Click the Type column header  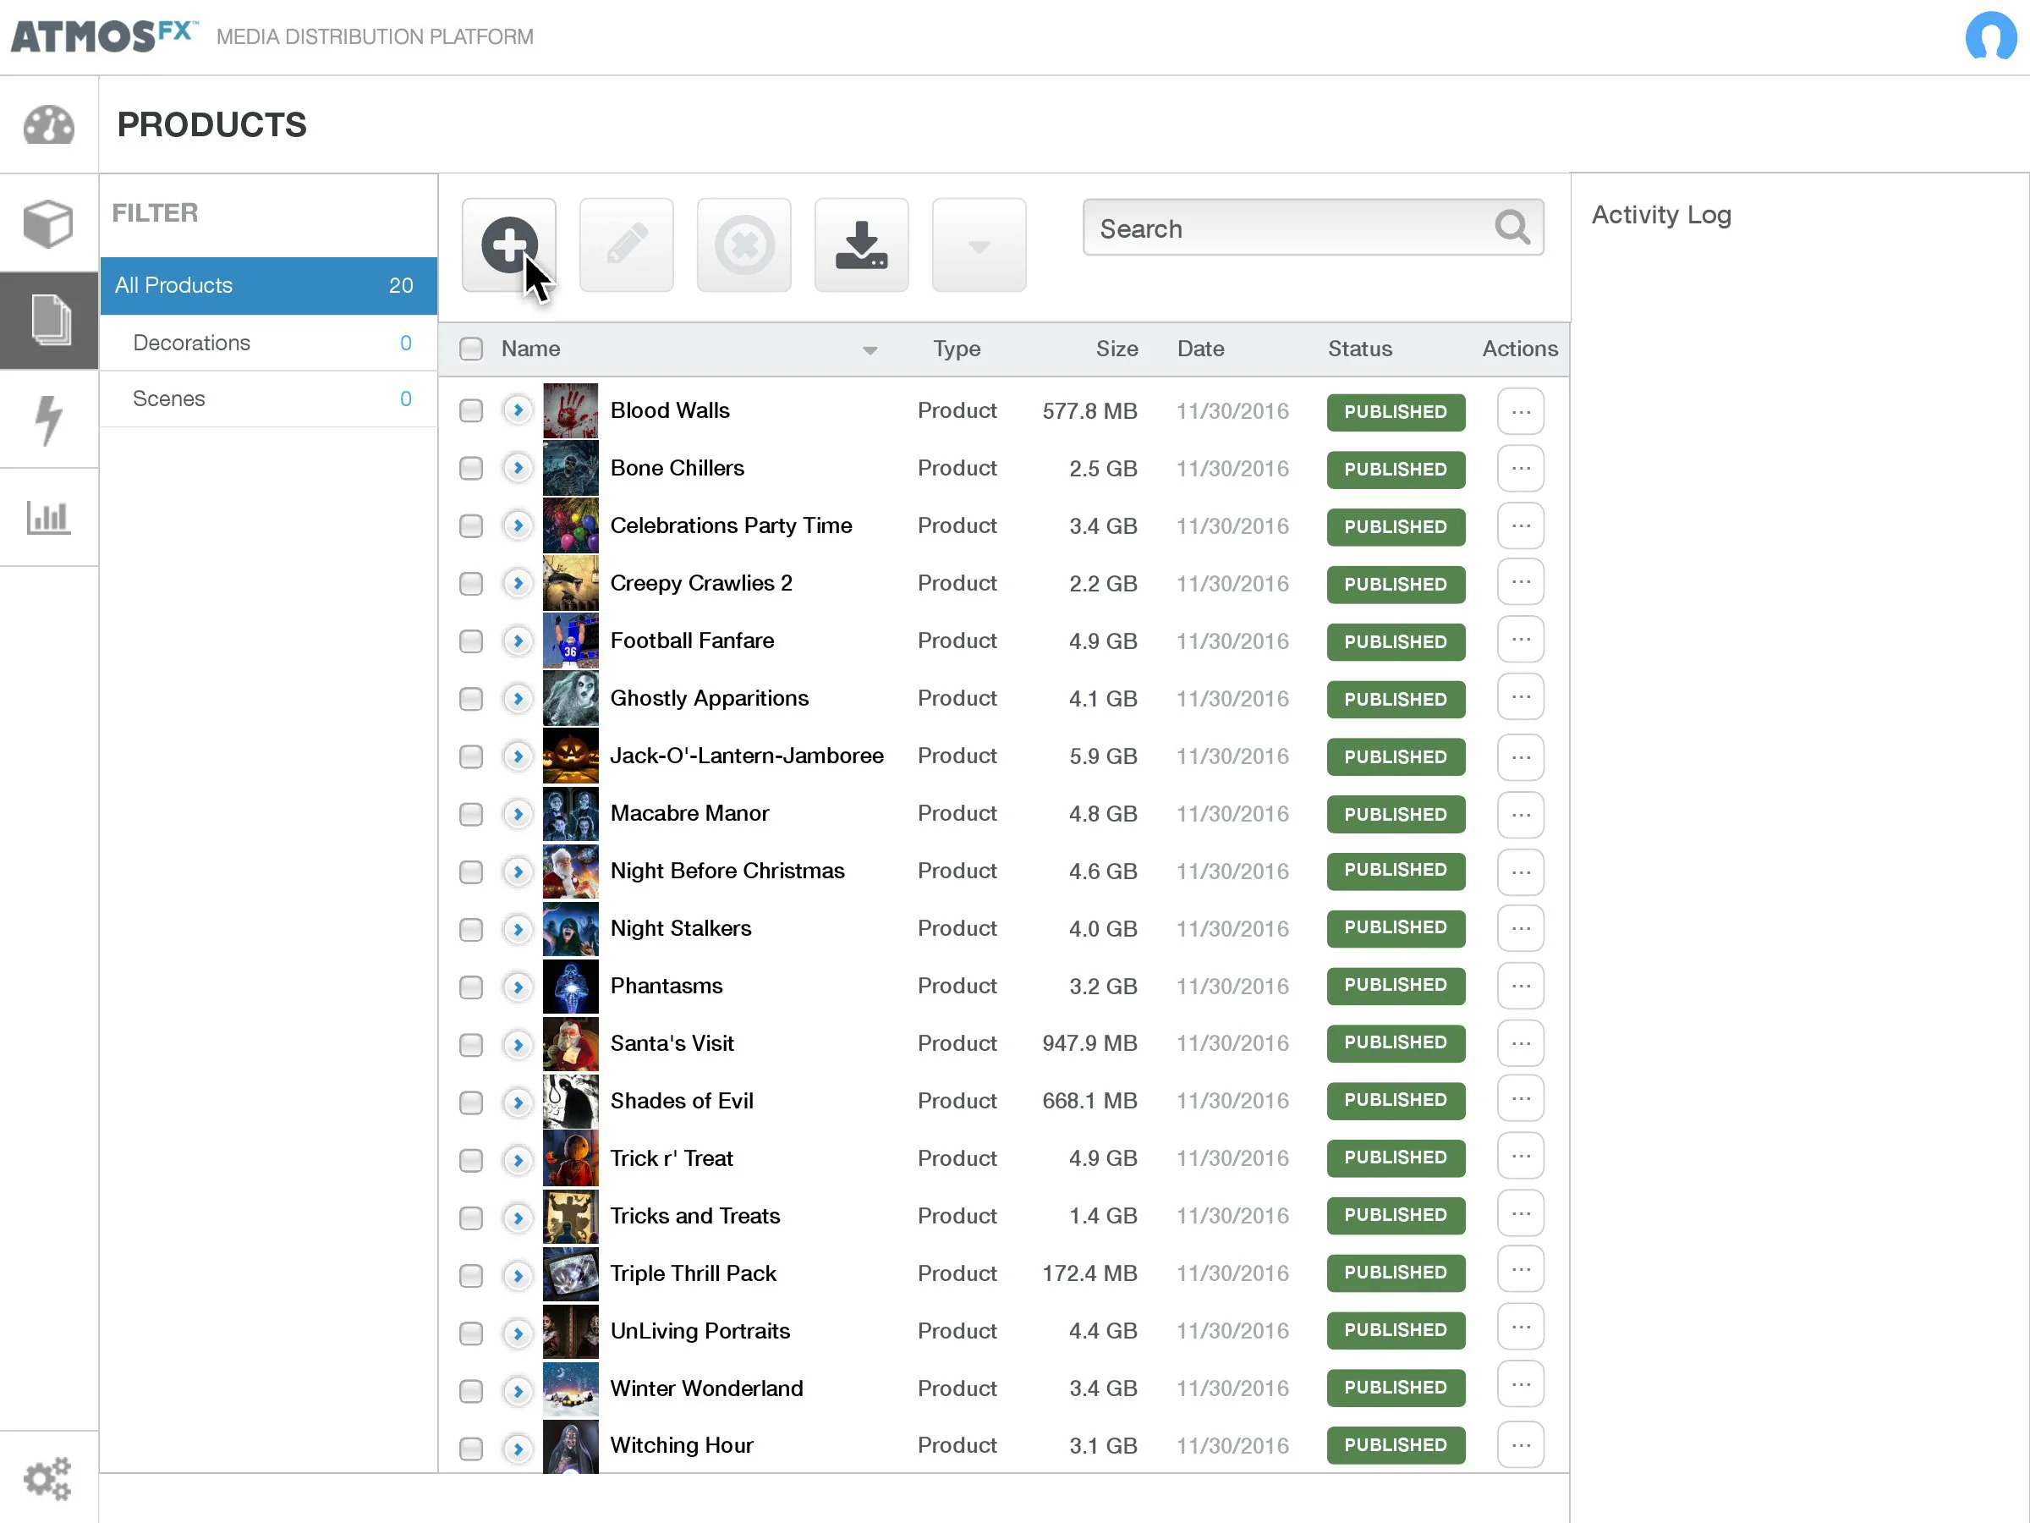(x=957, y=349)
